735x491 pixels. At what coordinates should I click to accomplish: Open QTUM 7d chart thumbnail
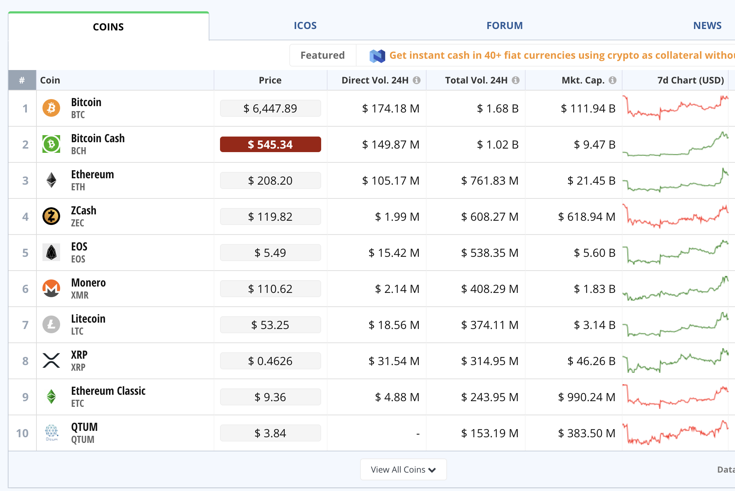point(675,433)
